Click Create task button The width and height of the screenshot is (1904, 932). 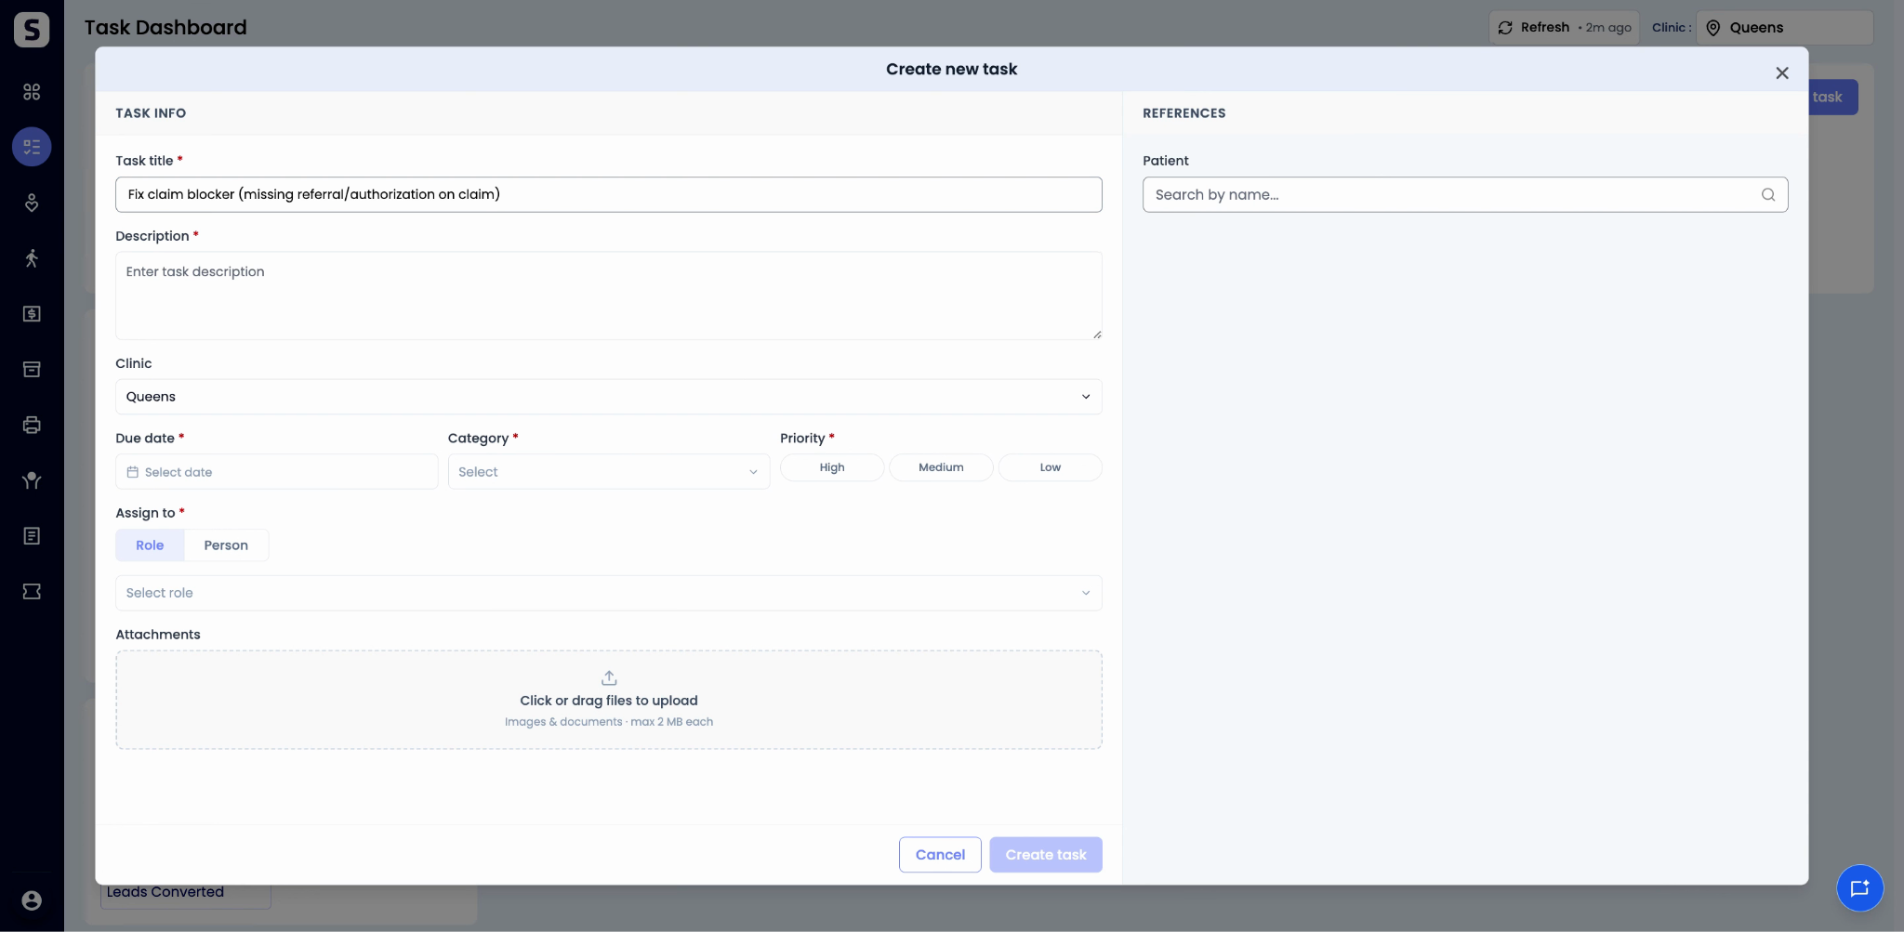pyautogui.click(x=1046, y=855)
